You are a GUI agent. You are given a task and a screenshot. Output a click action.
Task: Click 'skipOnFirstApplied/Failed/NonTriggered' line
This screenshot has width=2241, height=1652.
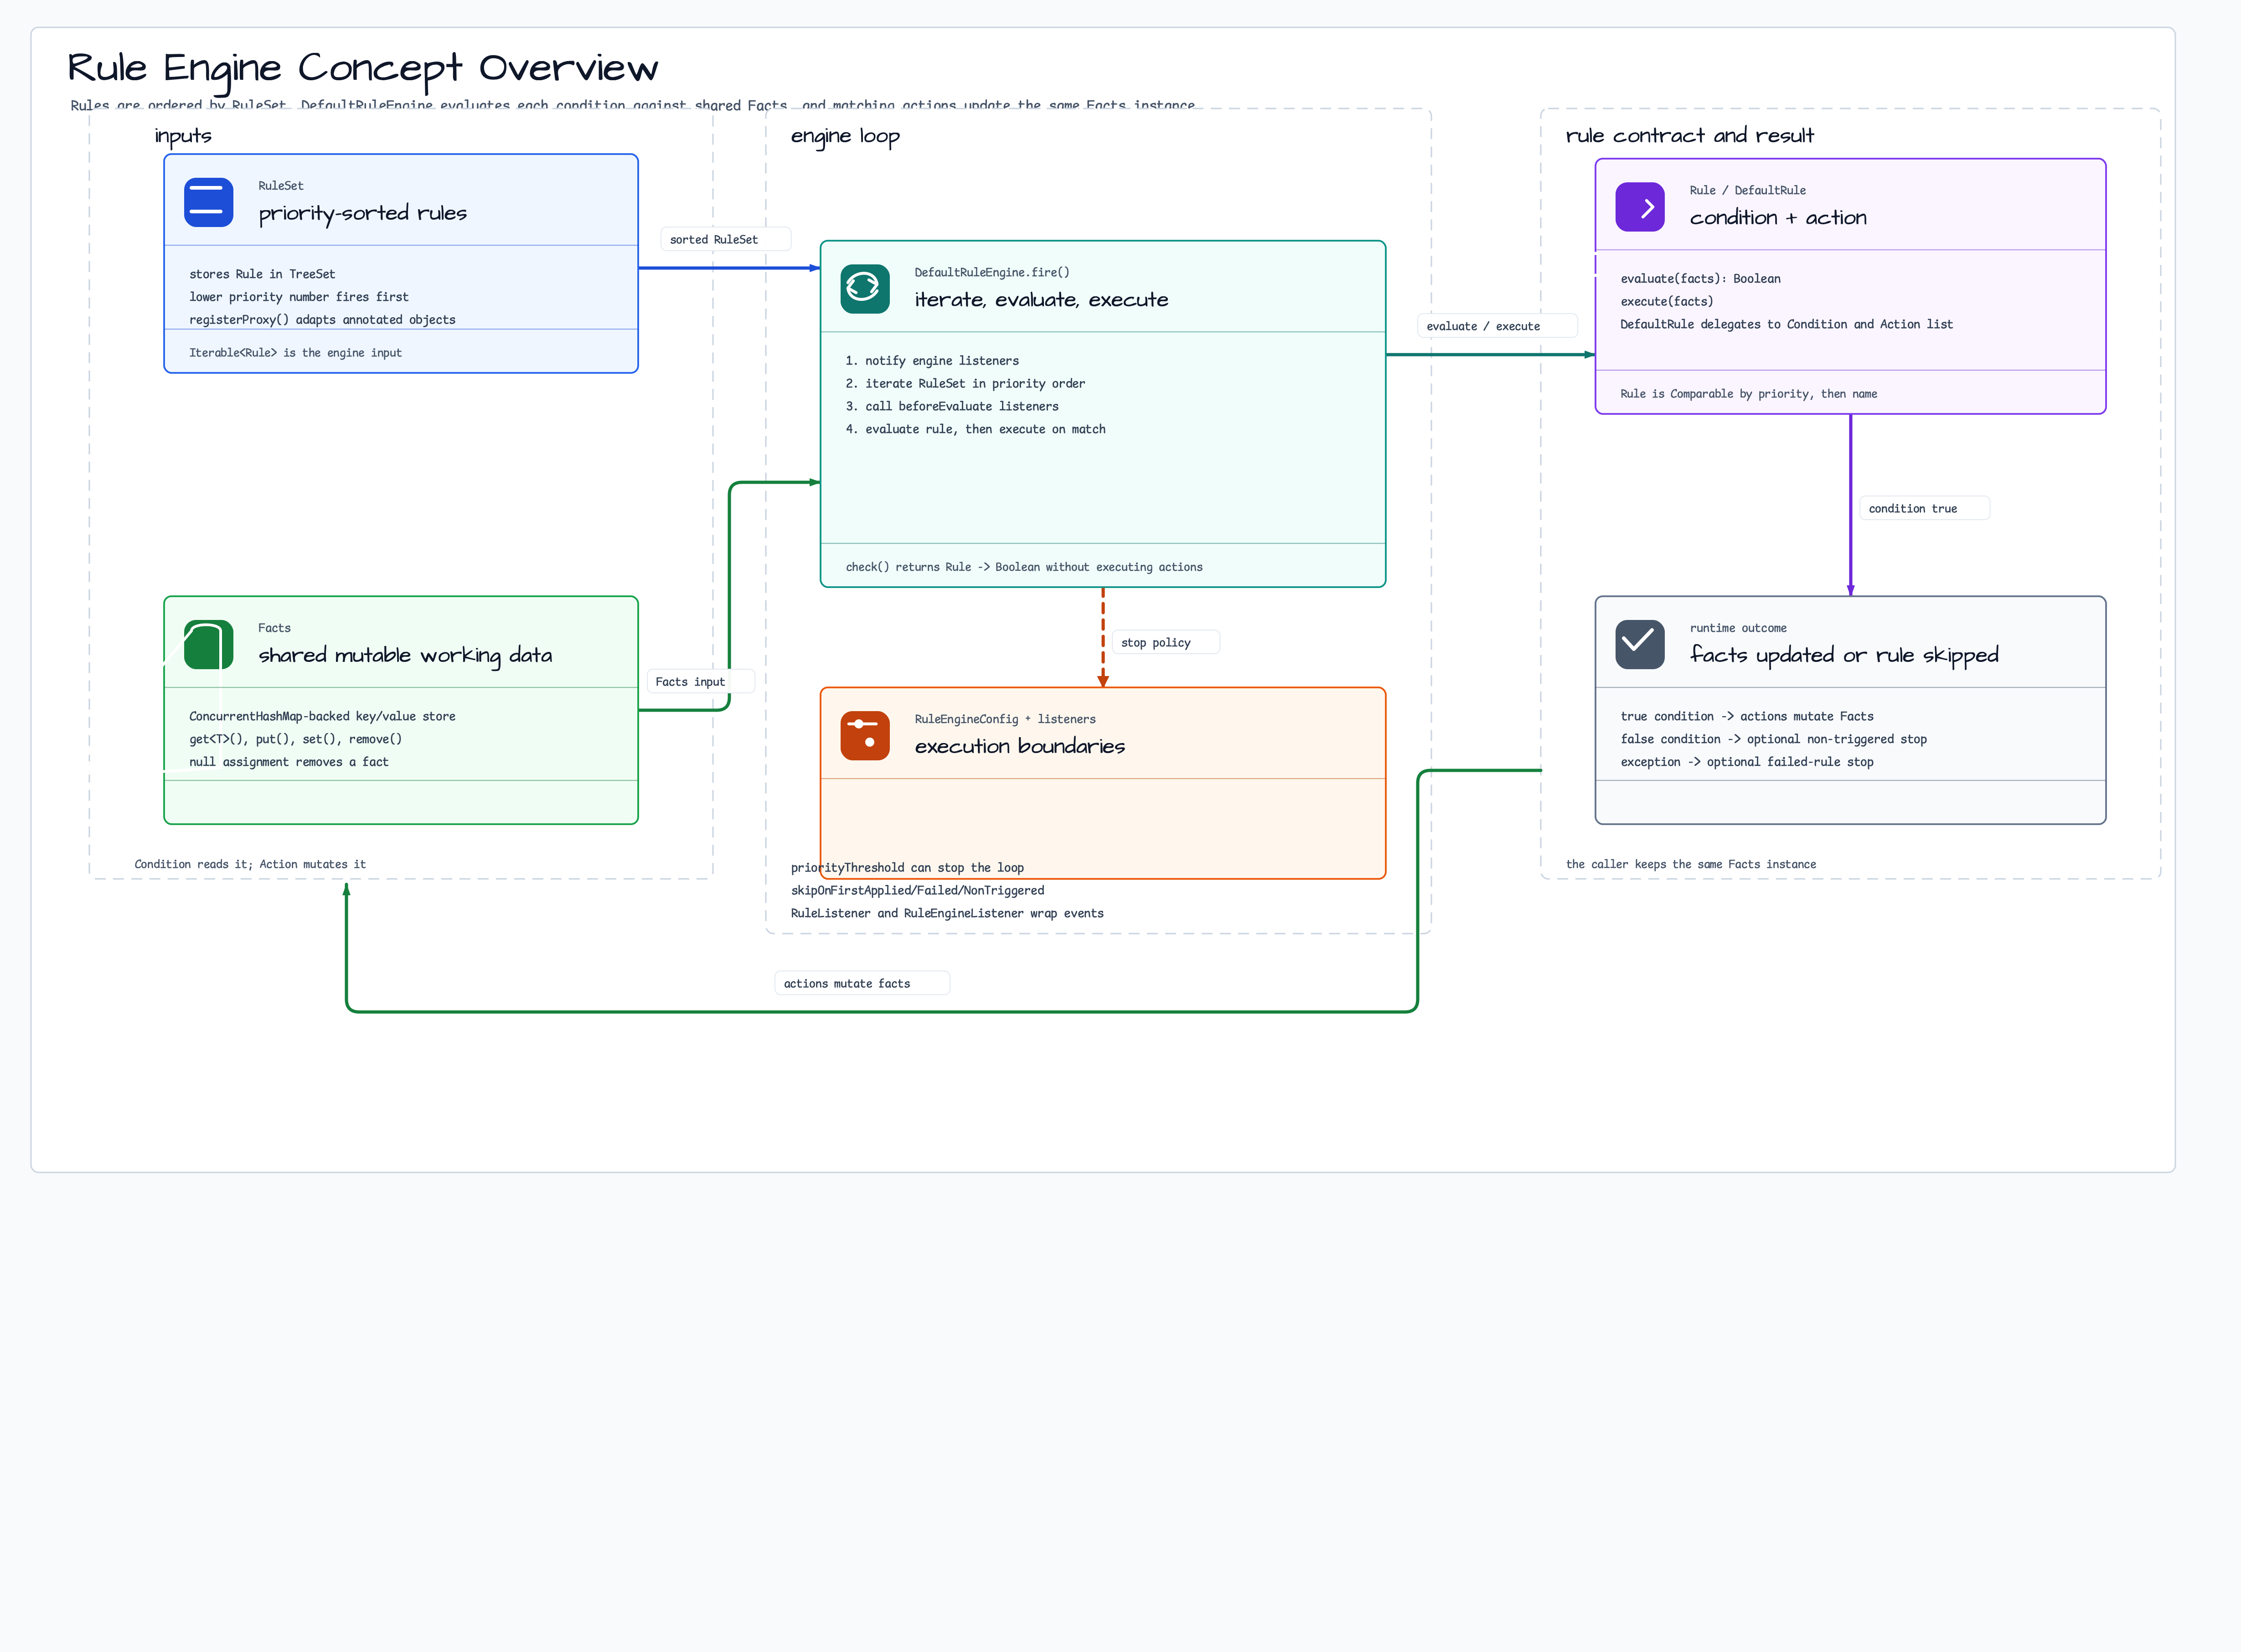tap(917, 890)
